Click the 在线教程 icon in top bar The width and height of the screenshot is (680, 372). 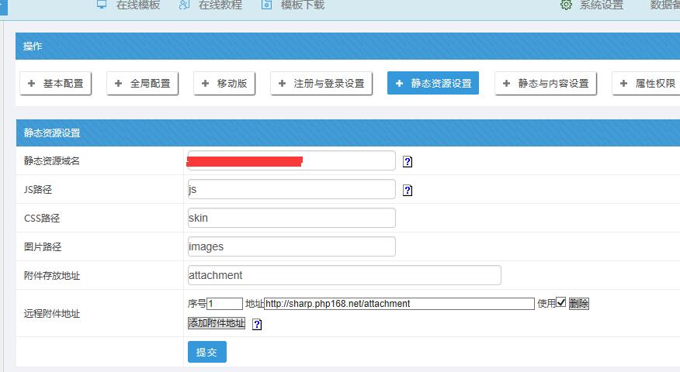pyautogui.click(x=184, y=5)
